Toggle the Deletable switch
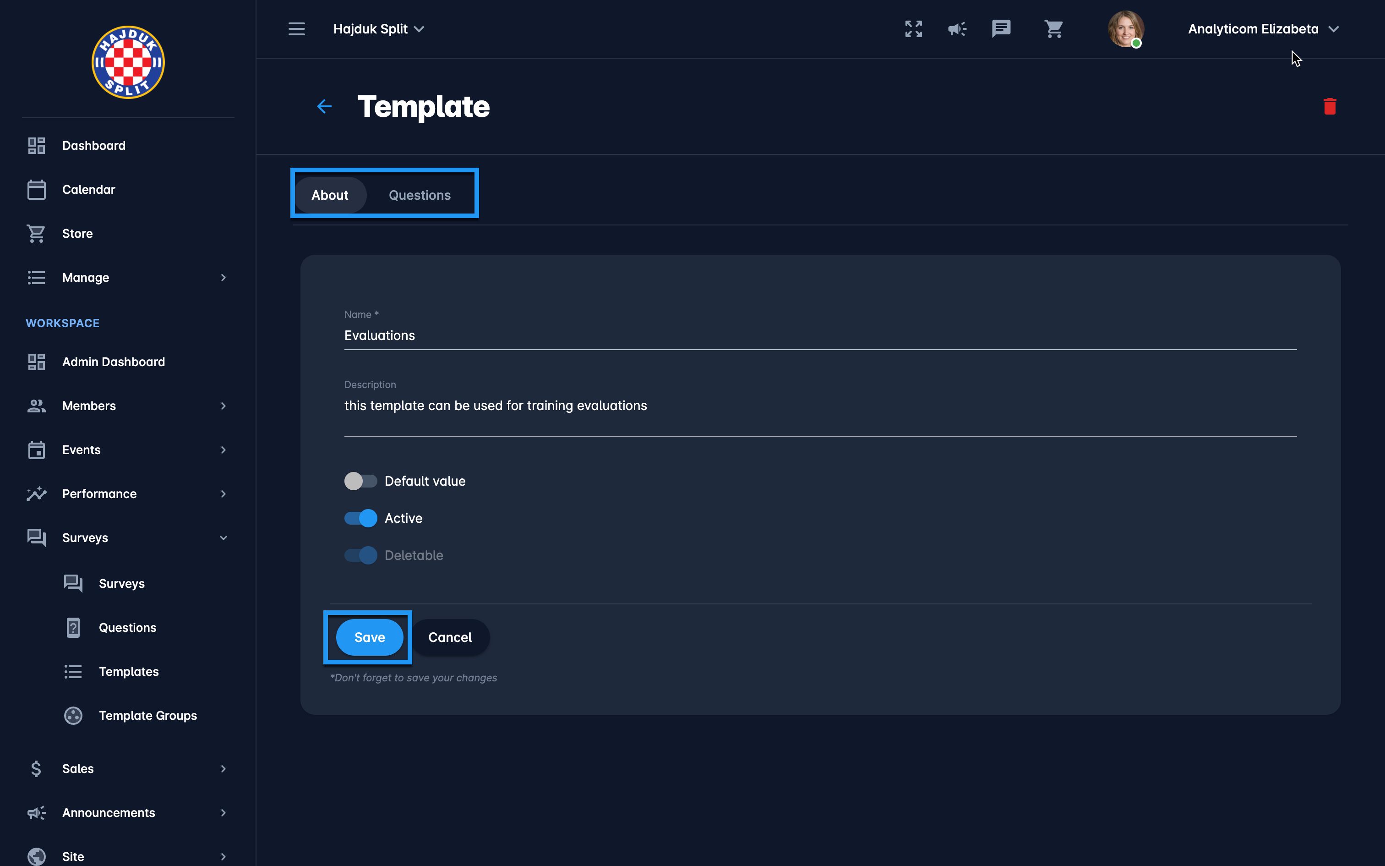 [x=360, y=555]
